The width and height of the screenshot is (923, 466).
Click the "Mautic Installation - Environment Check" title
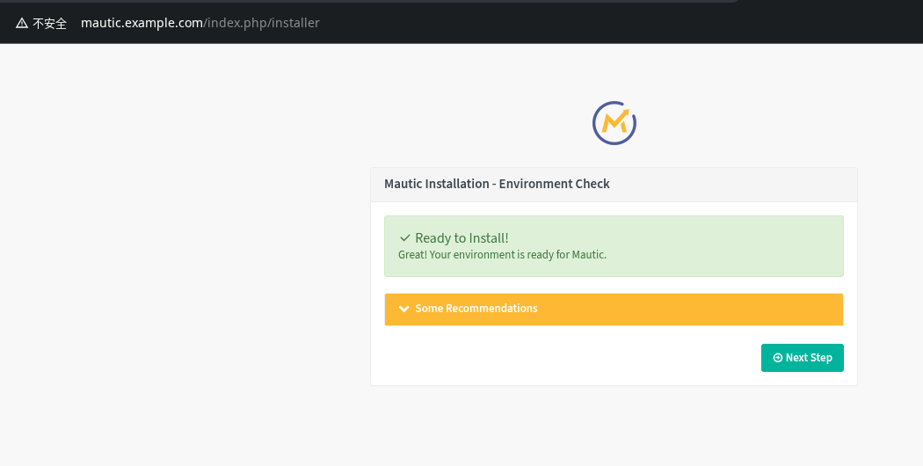tap(497, 184)
